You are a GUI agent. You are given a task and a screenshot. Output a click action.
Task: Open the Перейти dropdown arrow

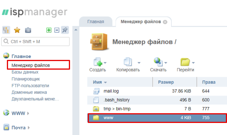pos(193,63)
